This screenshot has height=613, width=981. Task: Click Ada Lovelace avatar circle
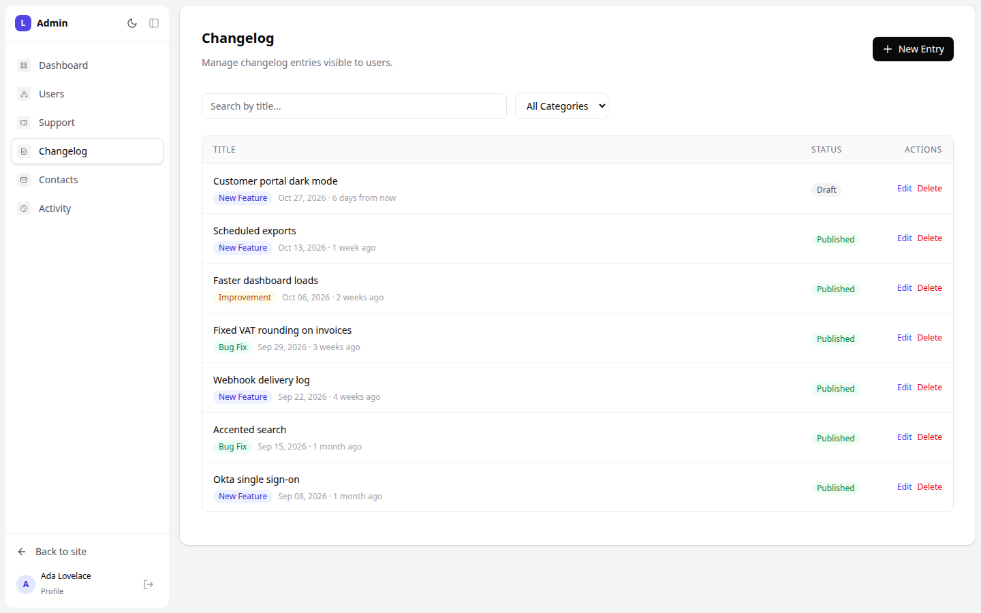26,584
